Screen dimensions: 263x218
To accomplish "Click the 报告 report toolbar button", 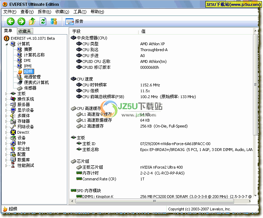I will point(75,21).
